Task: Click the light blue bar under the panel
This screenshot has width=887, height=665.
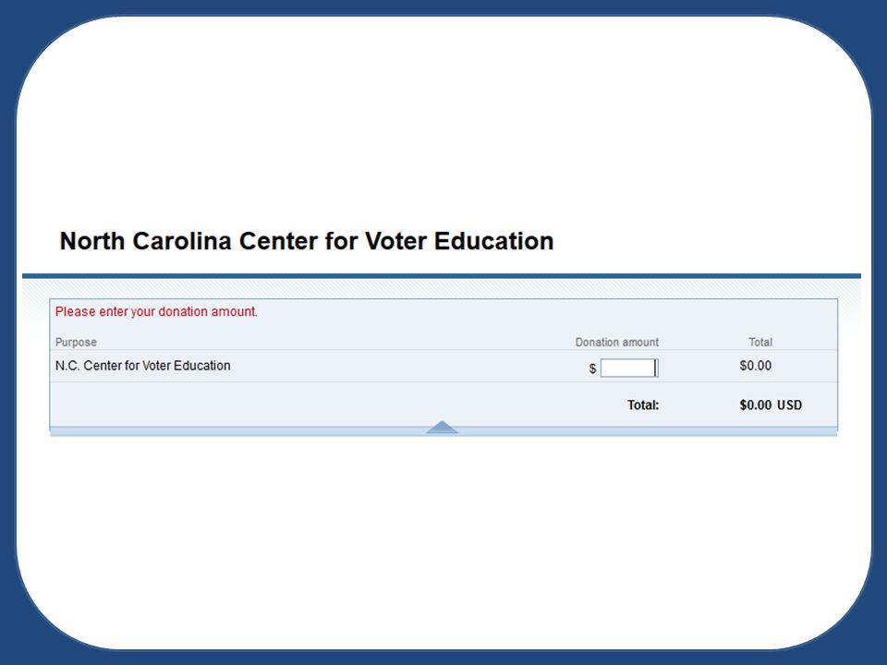Action: click(443, 432)
